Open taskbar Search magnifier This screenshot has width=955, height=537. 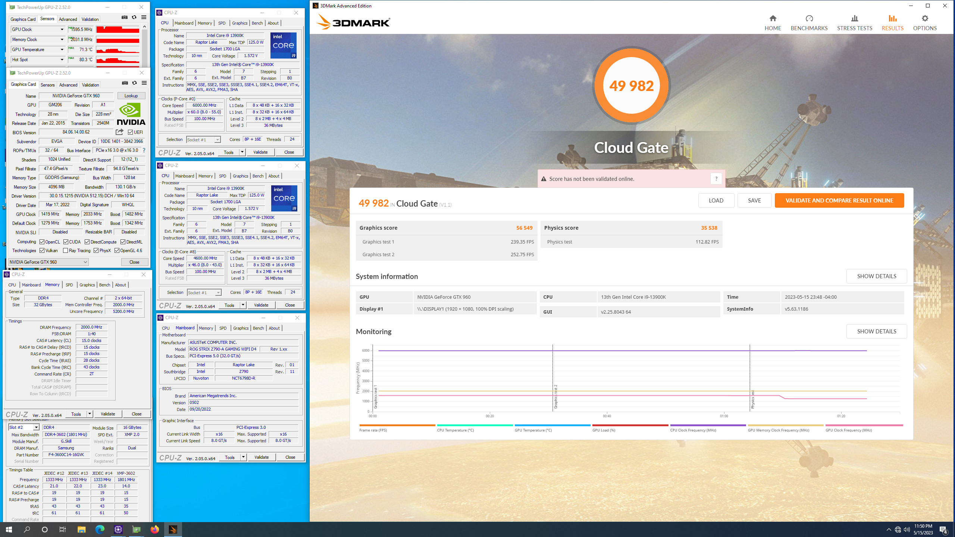pyautogui.click(x=27, y=529)
